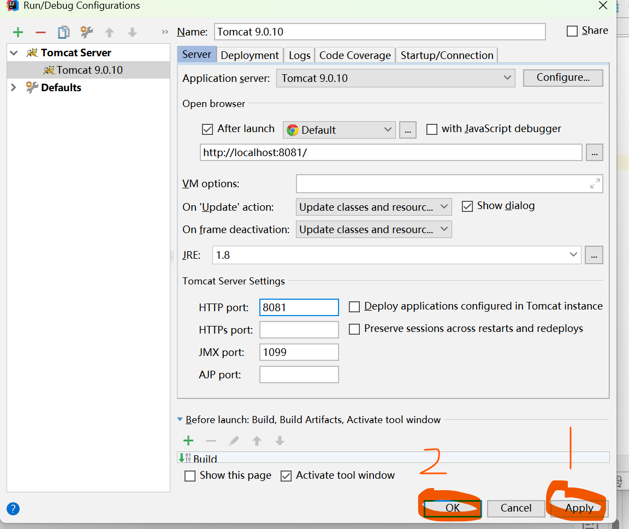Open Default browser dropdown
Viewport: 629px width, 529px height.
point(339,130)
